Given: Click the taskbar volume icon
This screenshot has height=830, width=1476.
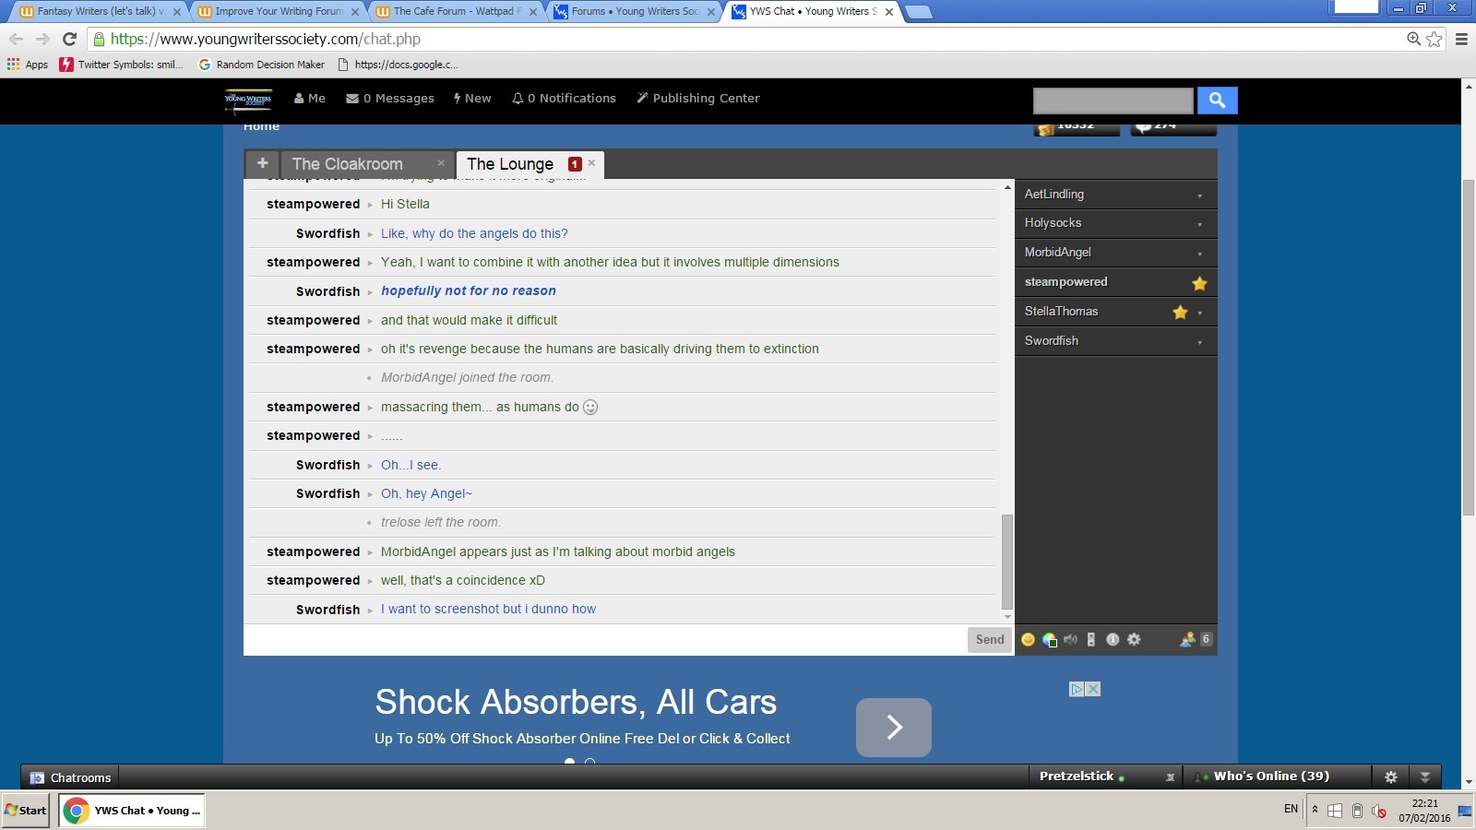Looking at the screenshot, I should click(1379, 811).
